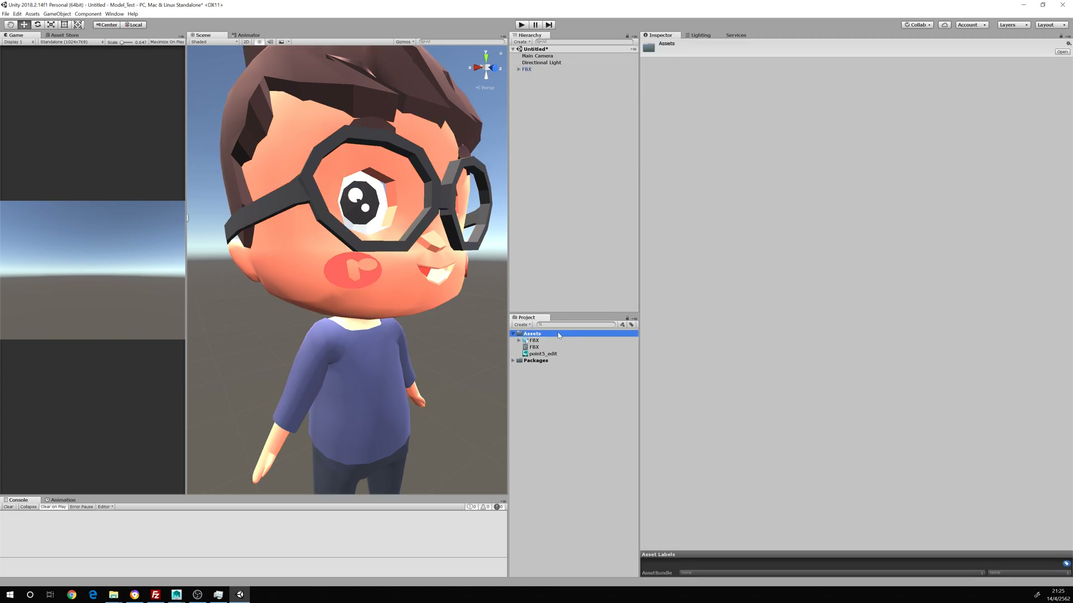Image resolution: width=1073 pixels, height=603 pixels.
Task: Click the Pause button
Action: pyautogui.click(x=535, y=25)
